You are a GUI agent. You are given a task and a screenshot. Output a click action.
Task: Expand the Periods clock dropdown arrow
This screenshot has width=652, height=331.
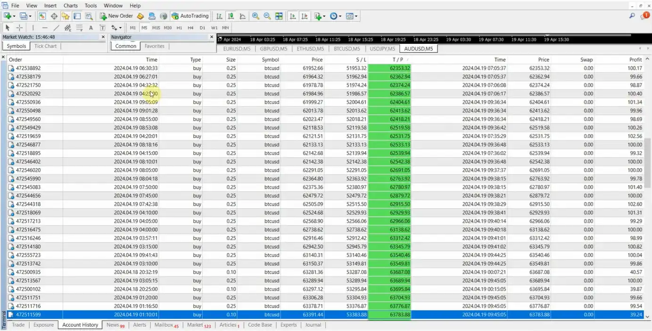click(340, 16)
